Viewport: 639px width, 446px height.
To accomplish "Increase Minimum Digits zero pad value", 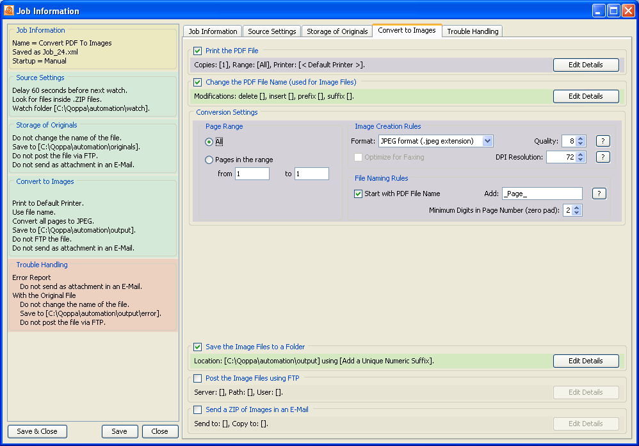I will [x=577, y=208].
